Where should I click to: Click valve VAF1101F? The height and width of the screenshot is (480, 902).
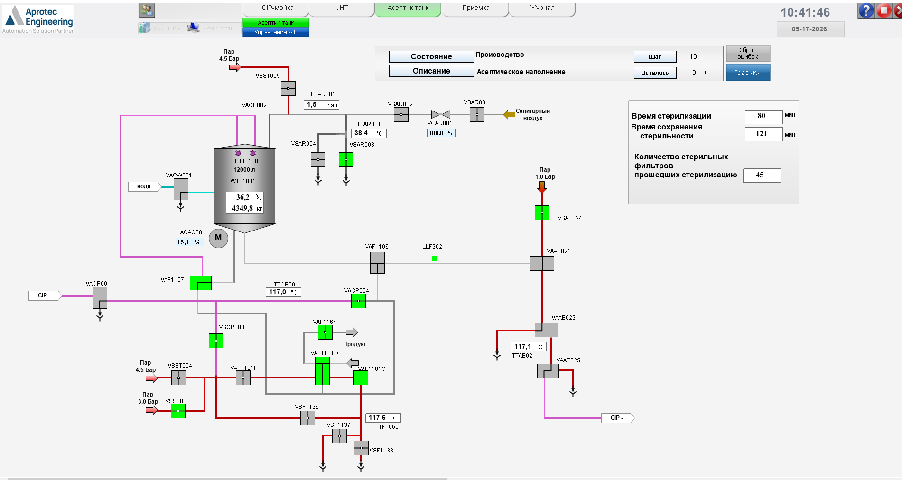(243, 378)
